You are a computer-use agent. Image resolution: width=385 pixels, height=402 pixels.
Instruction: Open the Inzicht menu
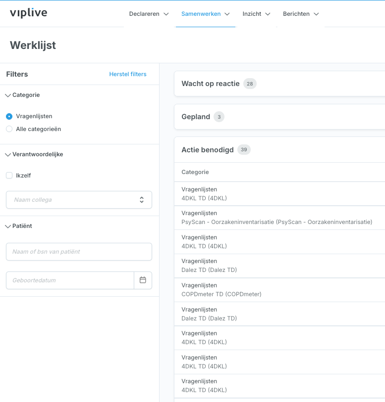[256, 14]
